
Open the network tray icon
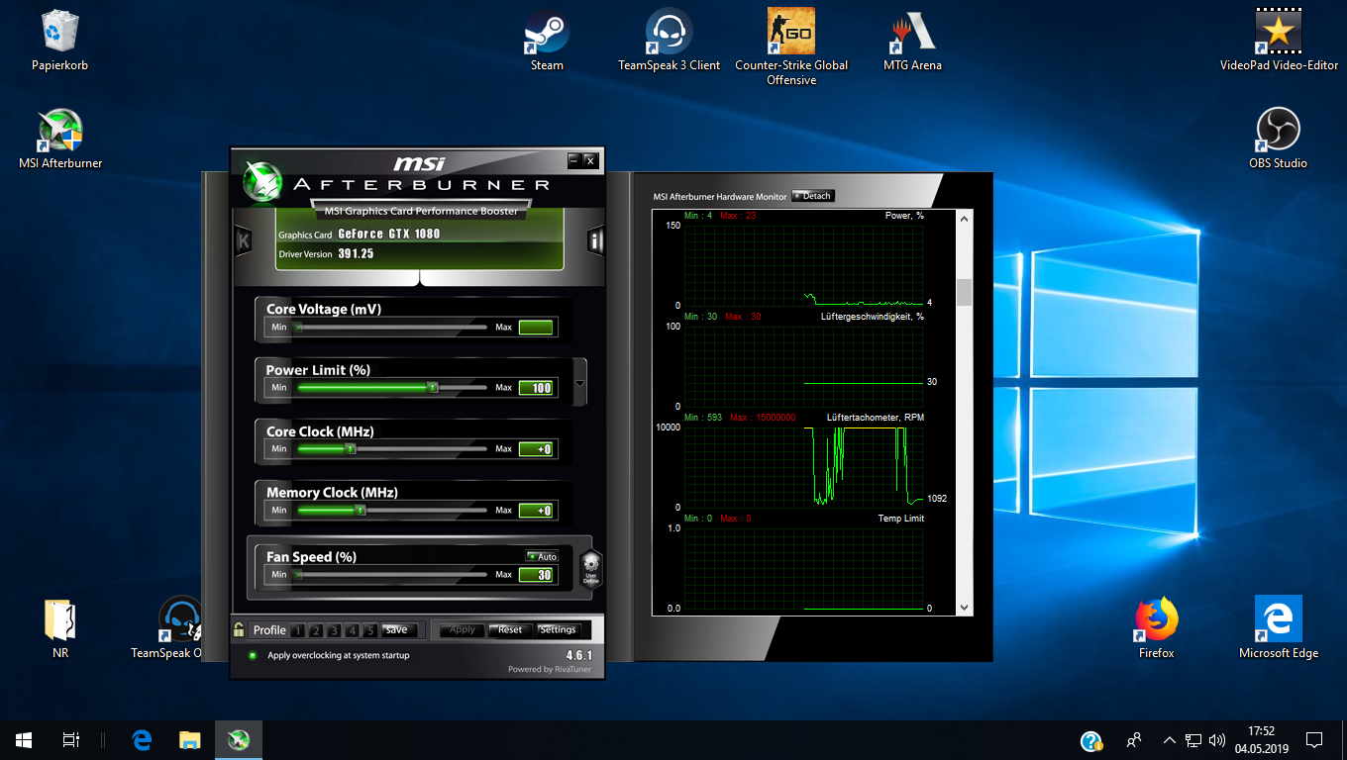coord(1193,740)
